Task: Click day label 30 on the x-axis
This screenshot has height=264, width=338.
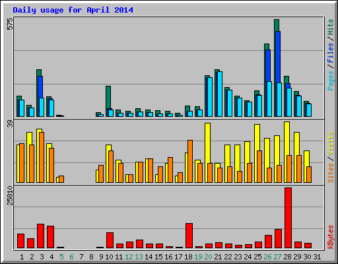Action: coord(307,257)
